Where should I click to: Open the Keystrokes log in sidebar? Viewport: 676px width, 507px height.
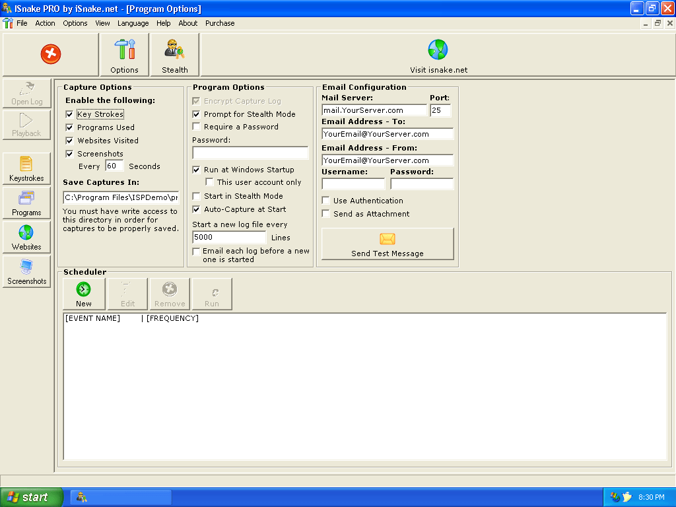pyautogui.click(x=26, y=169)
